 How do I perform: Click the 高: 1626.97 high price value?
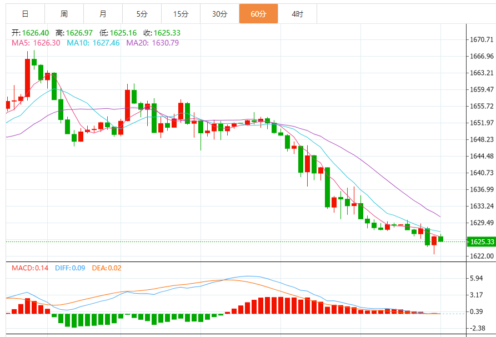pyautogui.click(x=74, y=33)
